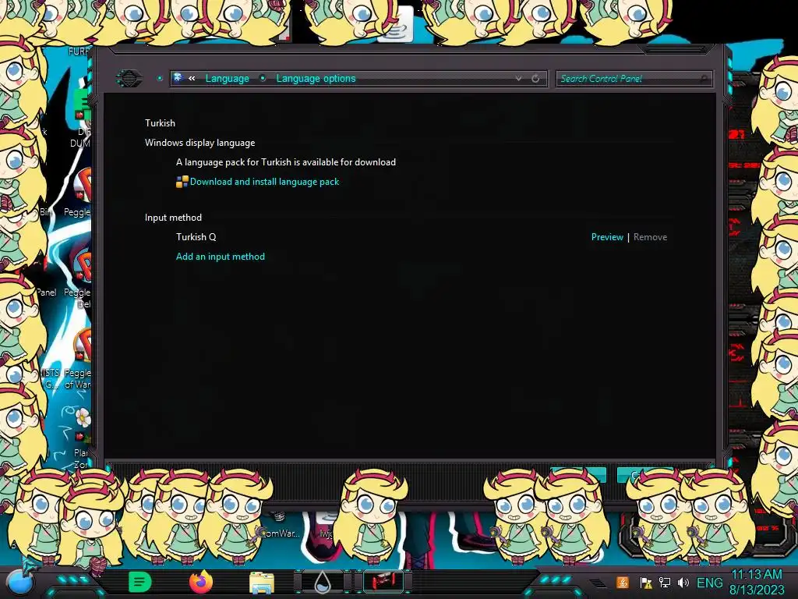The image size is (798, 599).
Task: Launch Firefox from the taskbar
Action: tap(201, 582)
